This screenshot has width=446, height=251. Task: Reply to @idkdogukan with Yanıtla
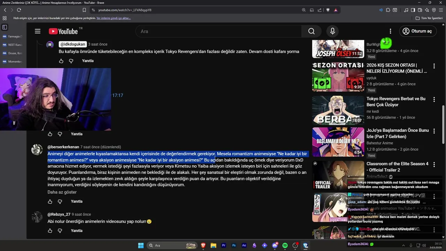coord(88,61)
